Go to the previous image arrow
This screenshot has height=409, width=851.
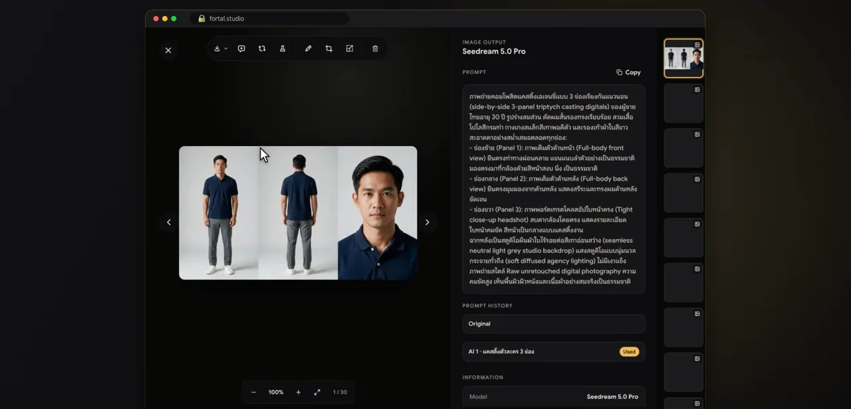(168, 222)
